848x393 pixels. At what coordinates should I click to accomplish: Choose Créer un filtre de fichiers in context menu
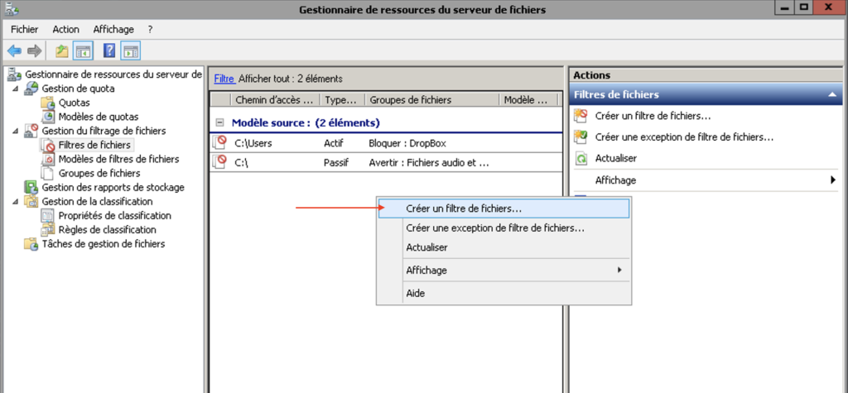[x=504, y=208]
